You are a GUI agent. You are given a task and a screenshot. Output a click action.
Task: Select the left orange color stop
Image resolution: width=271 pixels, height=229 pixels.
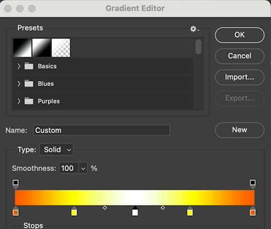[x=16, y=211]
